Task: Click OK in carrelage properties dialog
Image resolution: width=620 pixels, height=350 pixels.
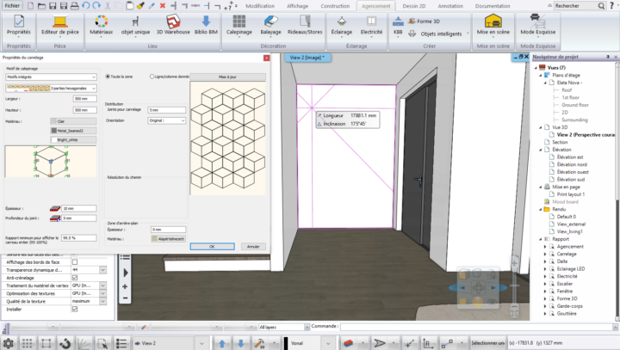Action: (212, 247)
